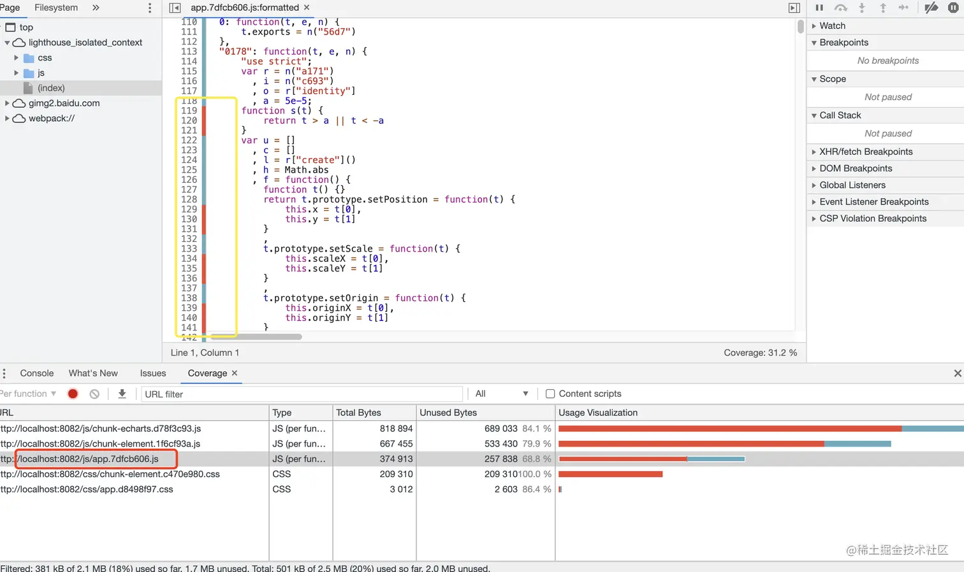This screenshot has height=572, width=964.
Task: Toggle the navigator sidebar hide icon
Action: click(x=175, y=8)
